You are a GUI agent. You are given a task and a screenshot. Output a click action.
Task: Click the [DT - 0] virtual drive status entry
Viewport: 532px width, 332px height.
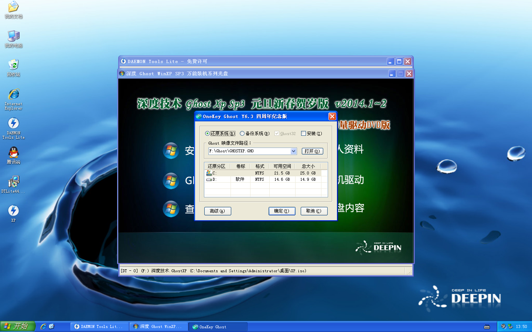(x=214, y=271)
